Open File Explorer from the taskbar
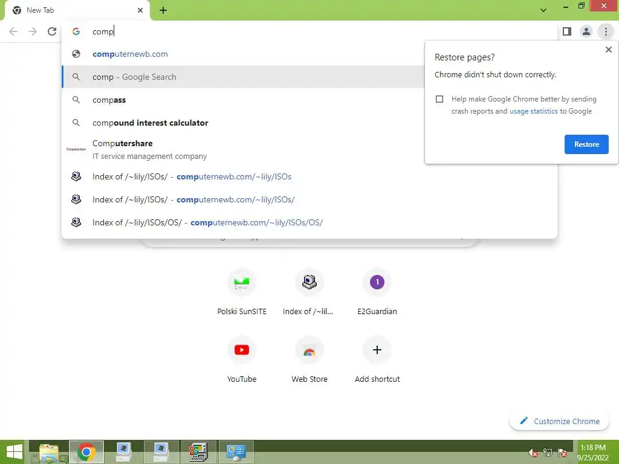 click(x=49, y=452)
